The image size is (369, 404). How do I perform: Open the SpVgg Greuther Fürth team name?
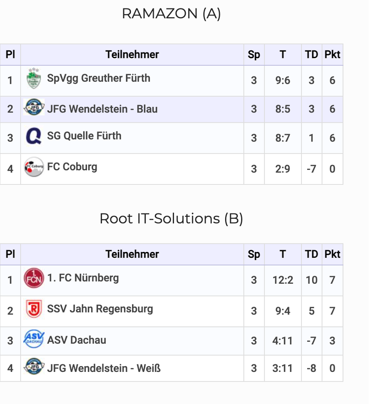[98, 78]
